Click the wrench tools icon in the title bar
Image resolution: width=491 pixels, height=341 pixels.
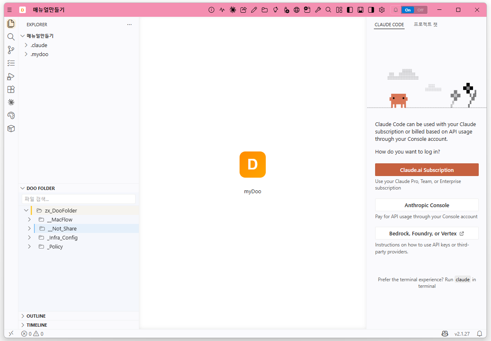tap(318, 10)
